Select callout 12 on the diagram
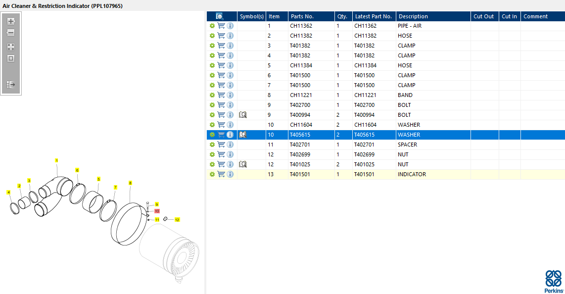 pyautogui.click(x=177, y=220)
